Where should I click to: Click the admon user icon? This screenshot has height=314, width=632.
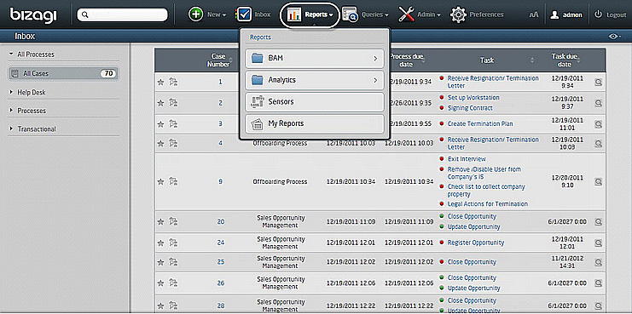[x=555, y=14]
